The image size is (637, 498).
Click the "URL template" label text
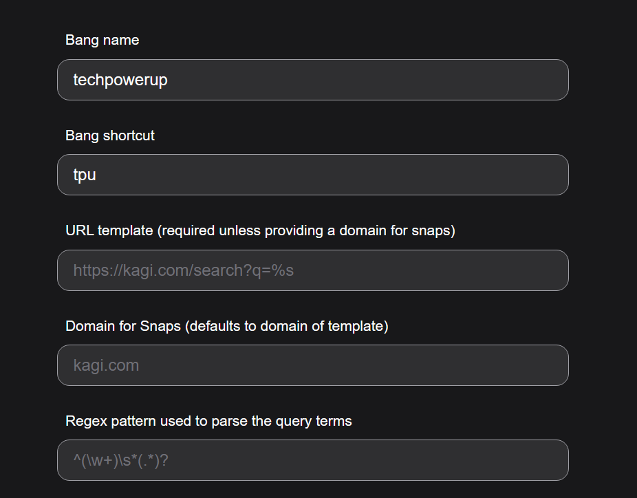pyautogui.click(x=109, y=230)
